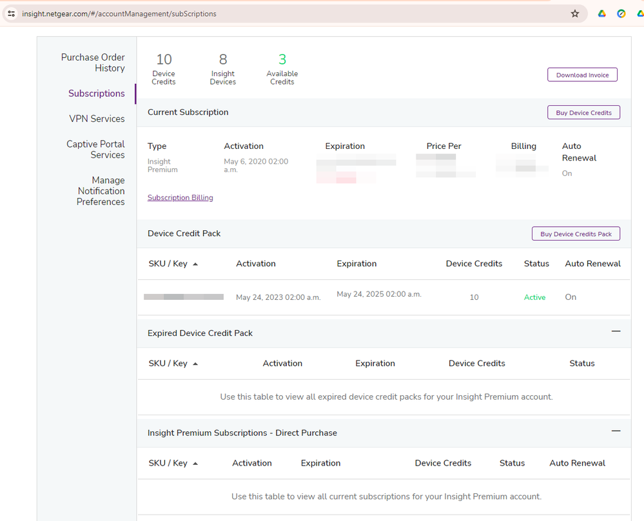Collapse the Expired Device Credit Pack section

coord(616,331)
